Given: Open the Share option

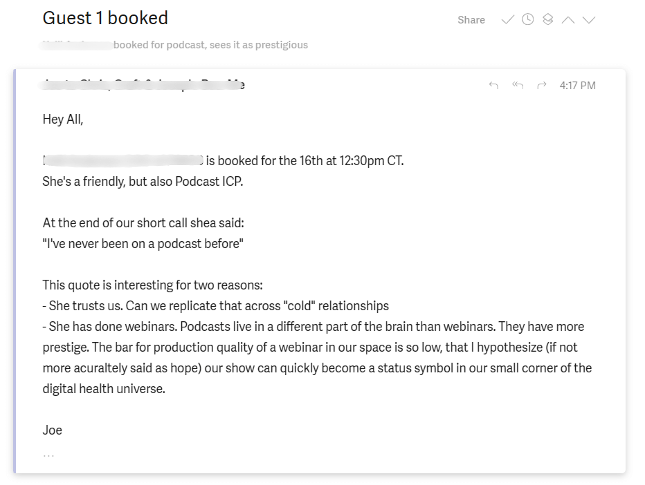Looking at the screenshot, I should (x=471, y=20).
